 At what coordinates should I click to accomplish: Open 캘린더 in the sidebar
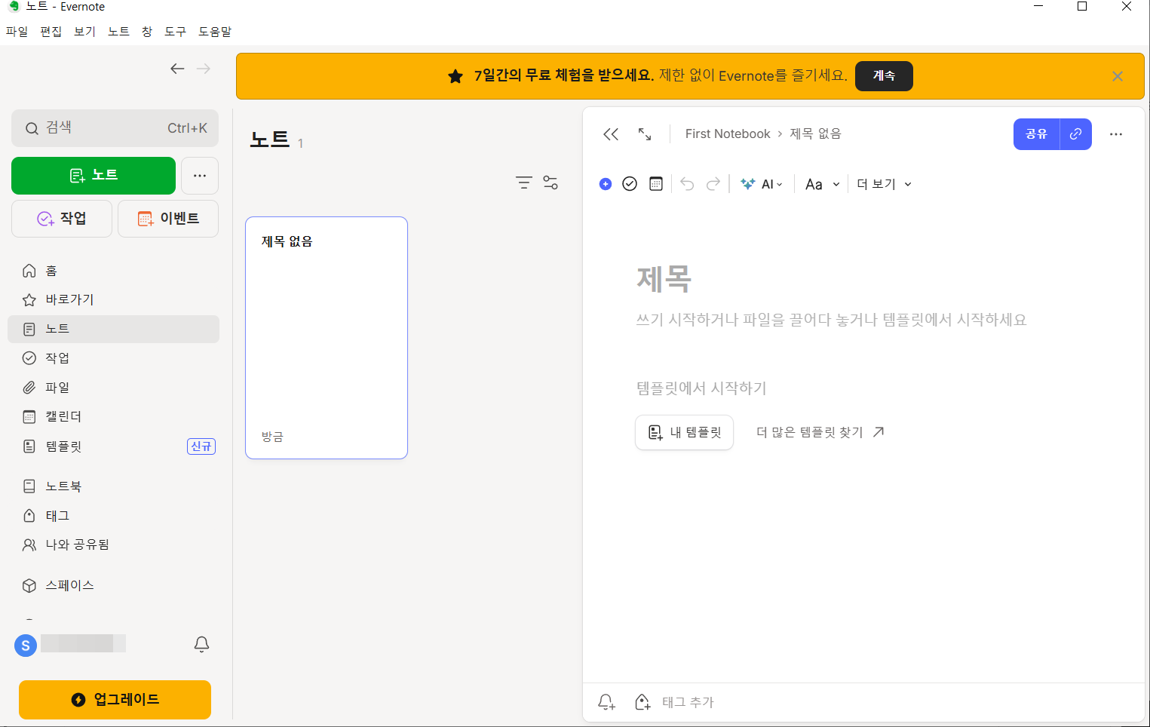coord(113,417)
